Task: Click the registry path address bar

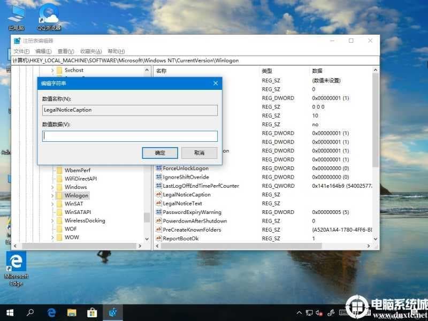Action: 195,60
